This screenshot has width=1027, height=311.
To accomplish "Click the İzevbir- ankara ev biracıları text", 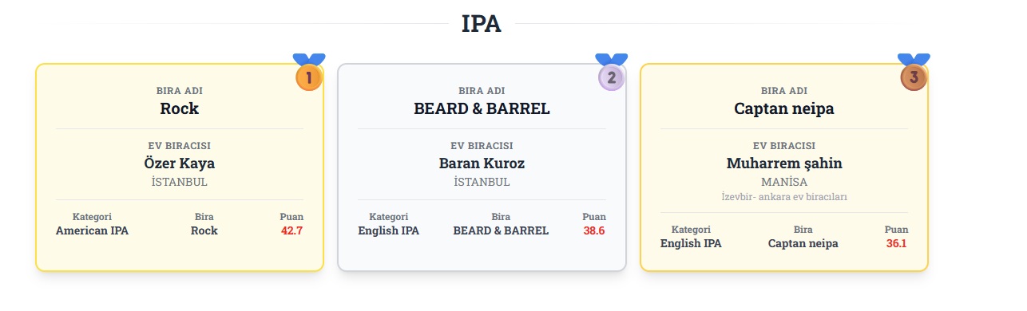I will [x=784, y=196].
